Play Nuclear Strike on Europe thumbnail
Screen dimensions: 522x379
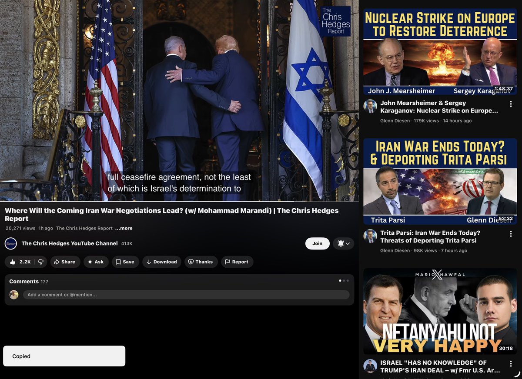(x=440, y=51)
